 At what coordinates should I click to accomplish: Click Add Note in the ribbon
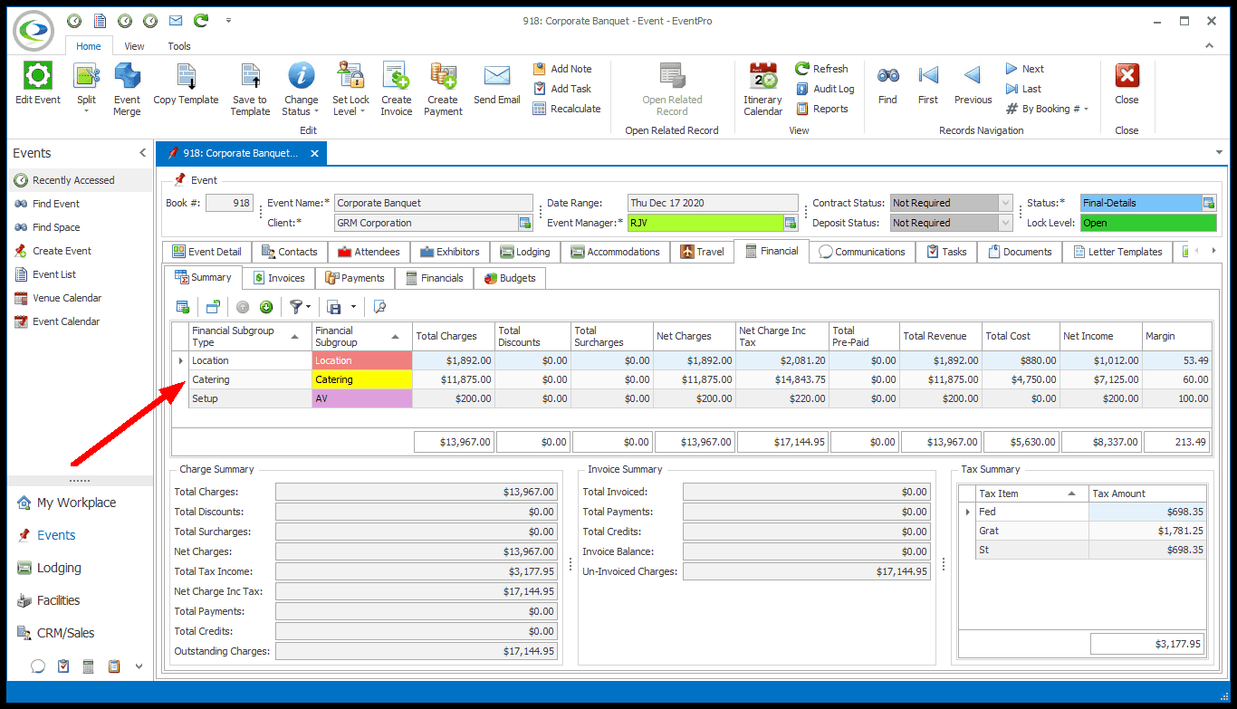pyautogui.click(x=562, y=69)
